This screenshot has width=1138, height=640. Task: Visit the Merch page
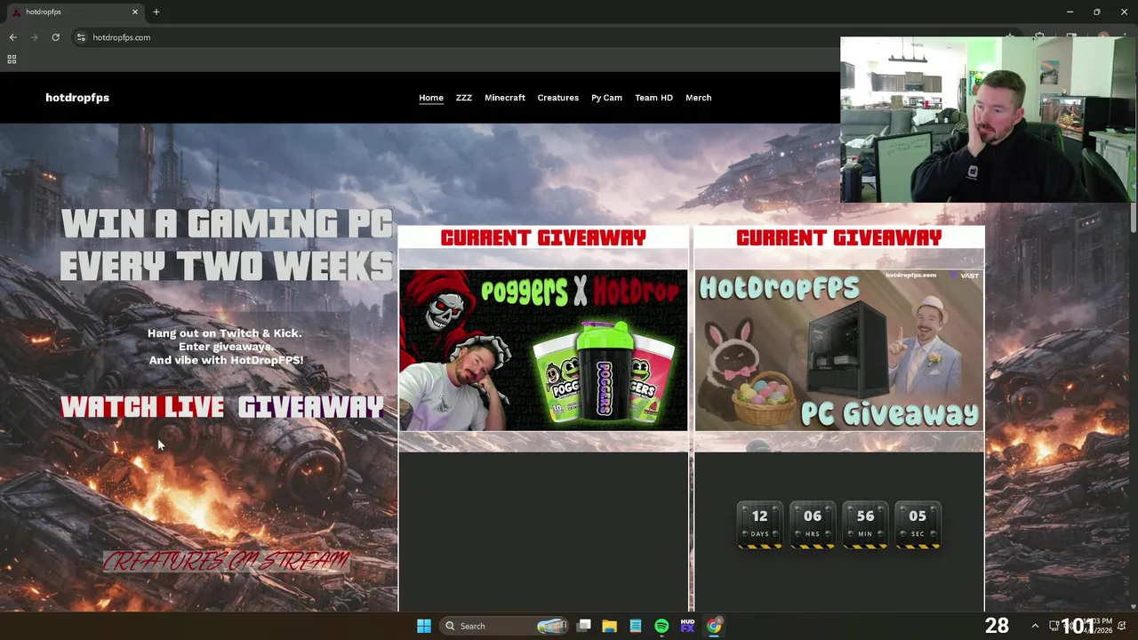(x=698, y=98)
